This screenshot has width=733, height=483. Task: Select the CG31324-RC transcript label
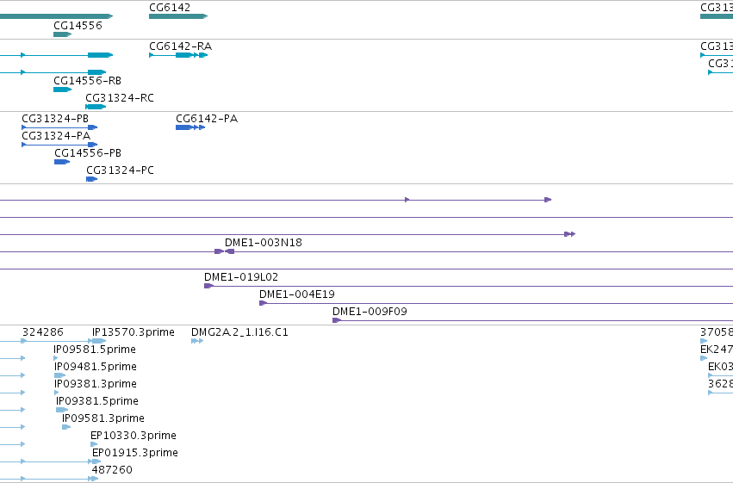120,98
